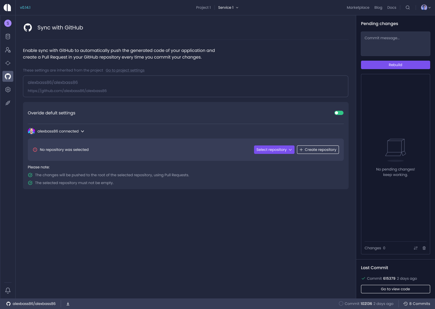This screenshot has height=309, width=435.
Task: Toggle Override default settings switch
Action: pyautogui.click(x=339, y=113)
